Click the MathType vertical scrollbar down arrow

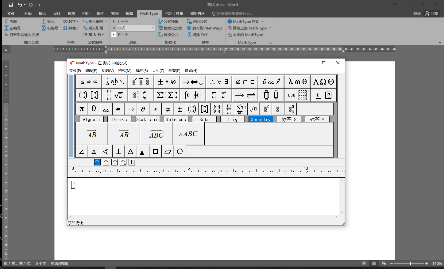pos(342,212)
